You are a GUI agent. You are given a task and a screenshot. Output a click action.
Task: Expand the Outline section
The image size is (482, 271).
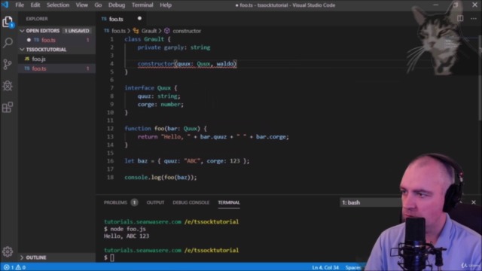point(22,257)
